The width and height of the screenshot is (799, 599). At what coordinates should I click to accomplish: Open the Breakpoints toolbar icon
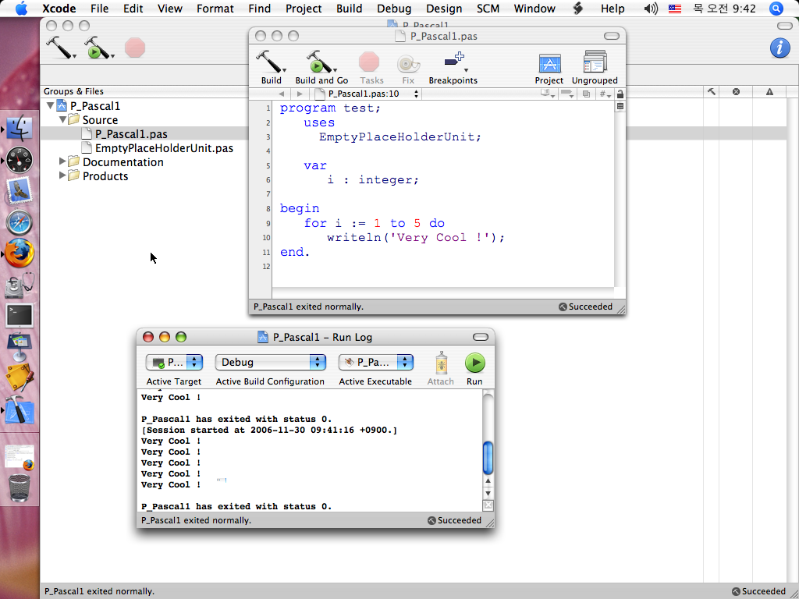[x=453, y=63]
